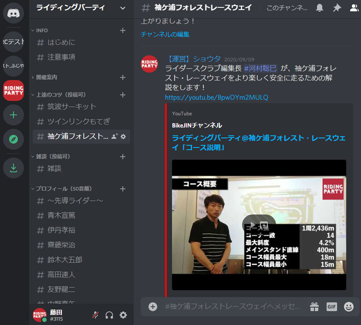The width and height of the screenshot is (361, 325).
Task: Open the video title ライディングパーティ@袖ケ浦 link
Action: tap(259, 143)
